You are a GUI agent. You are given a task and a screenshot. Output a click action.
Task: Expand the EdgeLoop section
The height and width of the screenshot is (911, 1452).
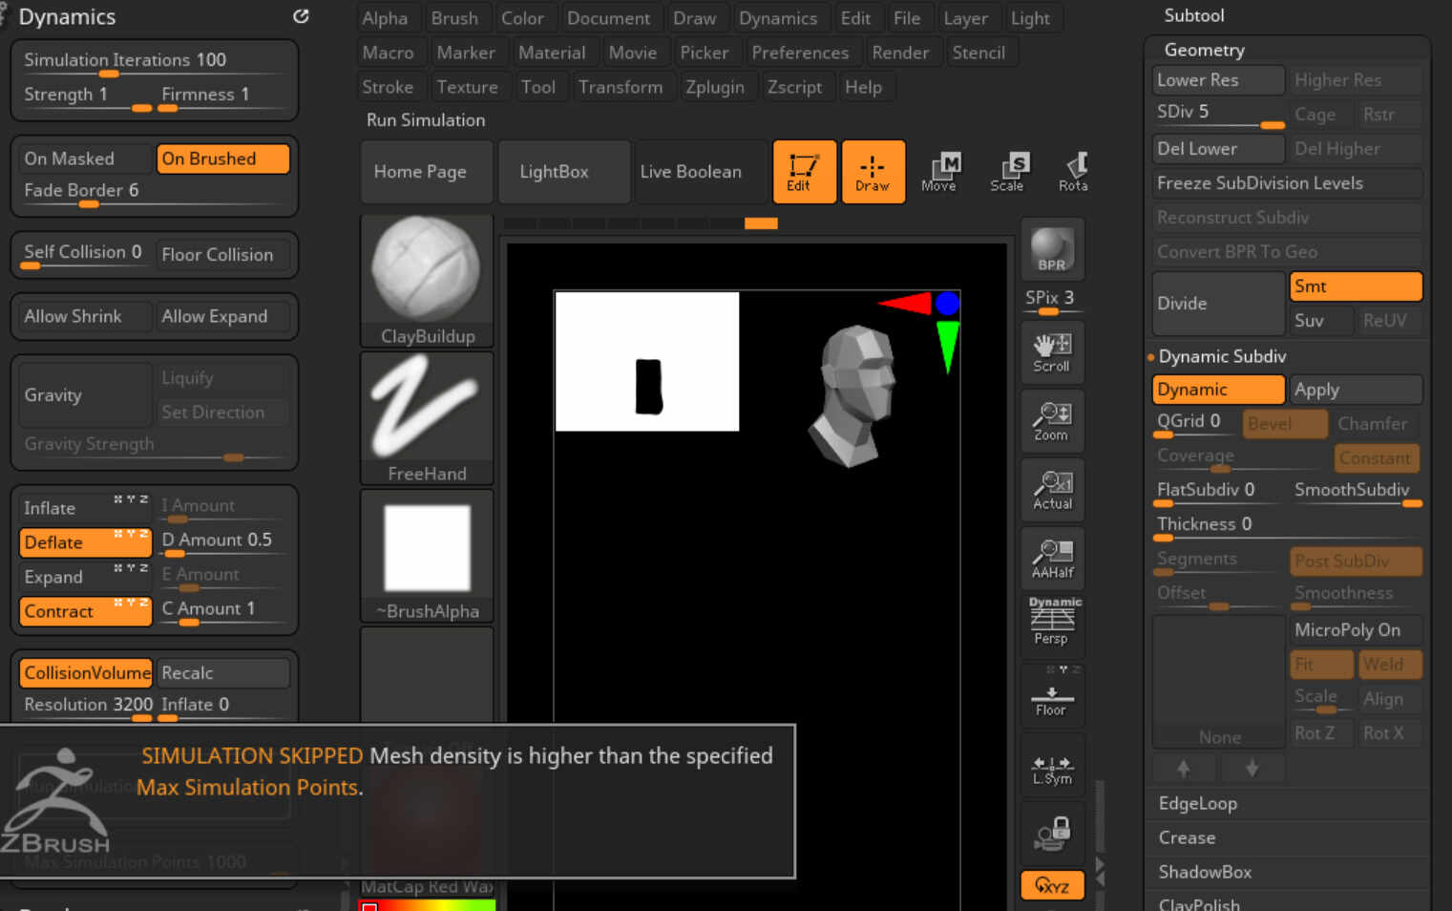[x=1197, y=803]
